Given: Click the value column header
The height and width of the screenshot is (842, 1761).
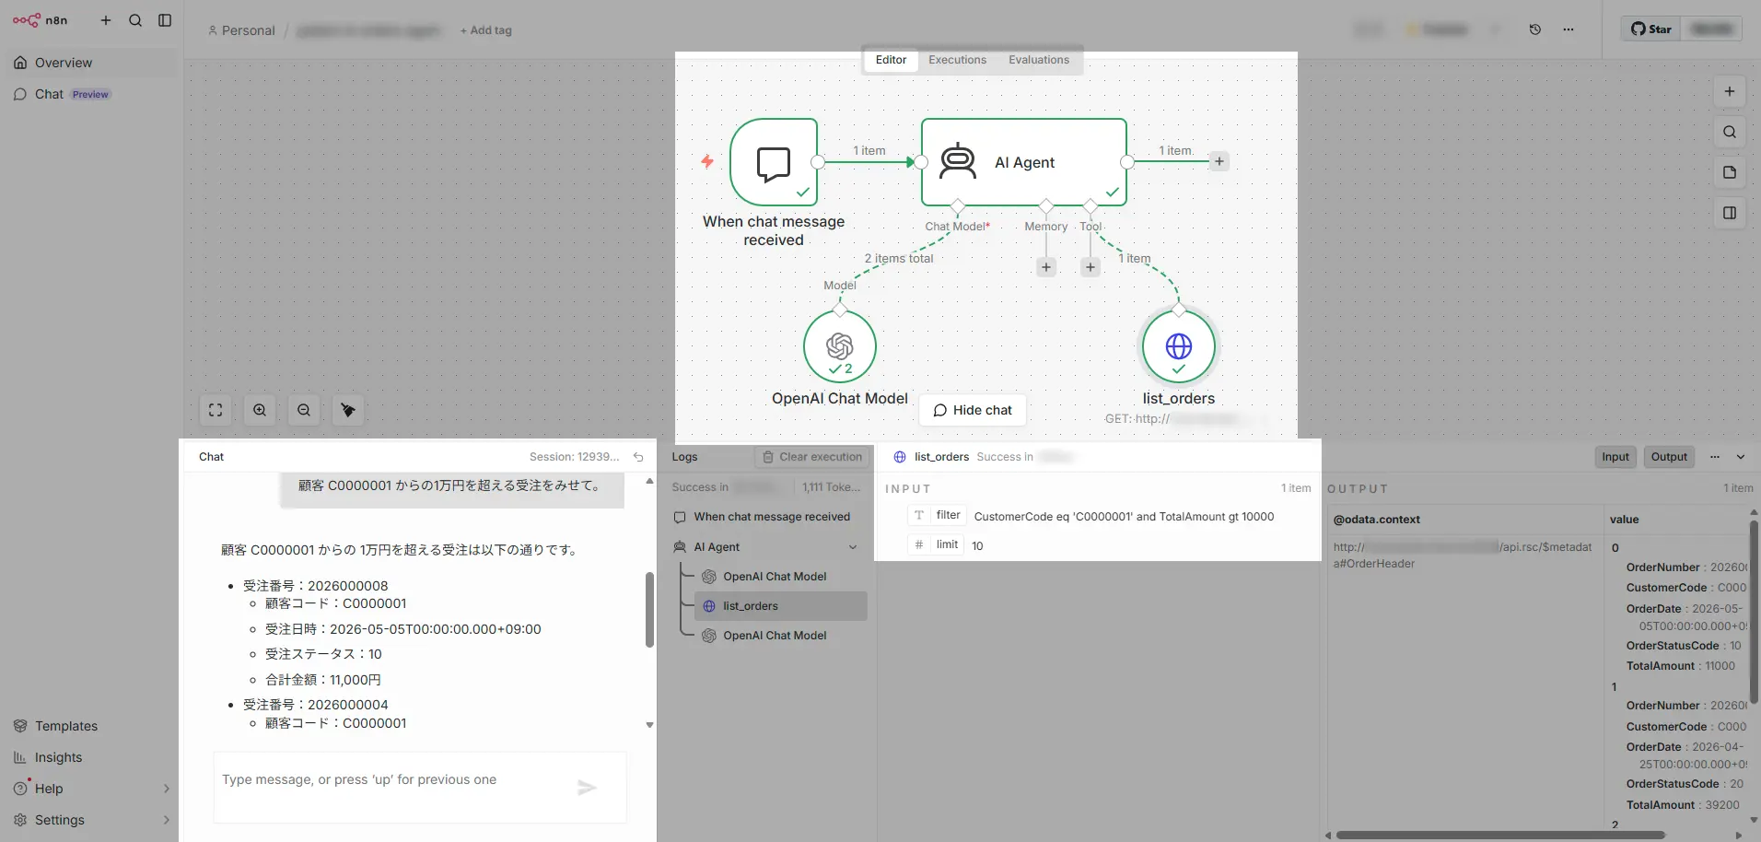Looking at the screenshot, I should (1624, 520).
